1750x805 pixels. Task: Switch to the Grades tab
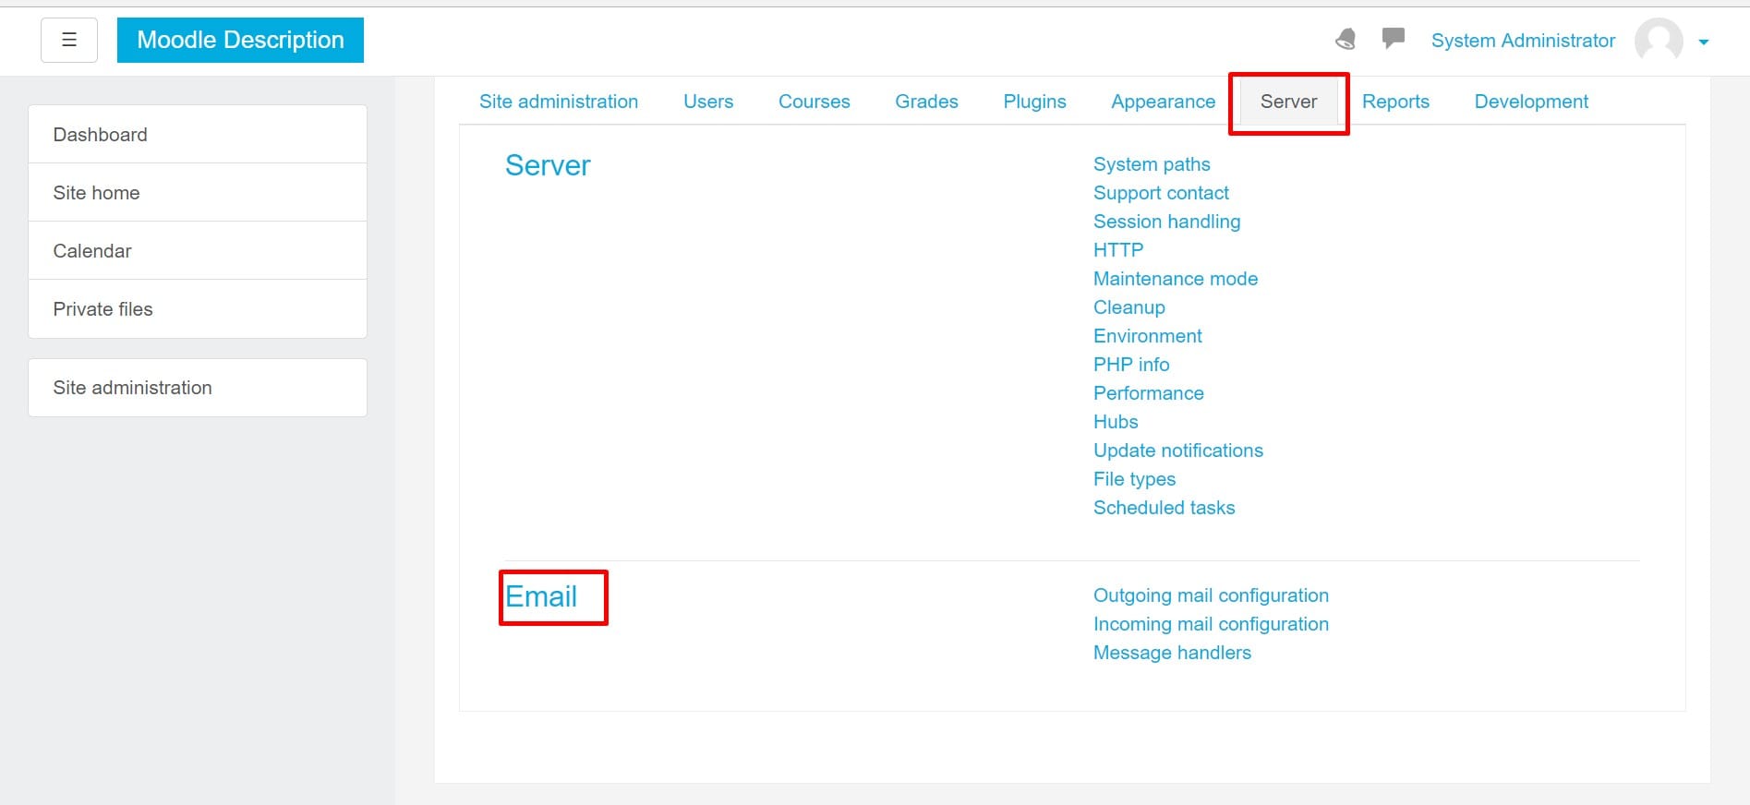pos(926,102)
